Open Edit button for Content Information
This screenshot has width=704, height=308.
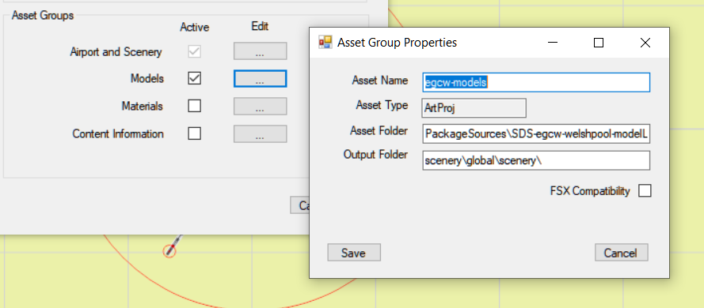pyautogui.click(x=260, y=133)
